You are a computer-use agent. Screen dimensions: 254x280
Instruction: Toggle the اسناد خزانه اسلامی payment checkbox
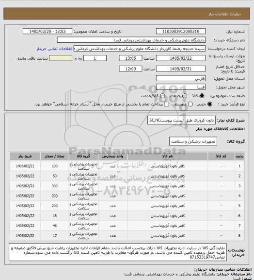pyautogui.click(x=167, y=104)
